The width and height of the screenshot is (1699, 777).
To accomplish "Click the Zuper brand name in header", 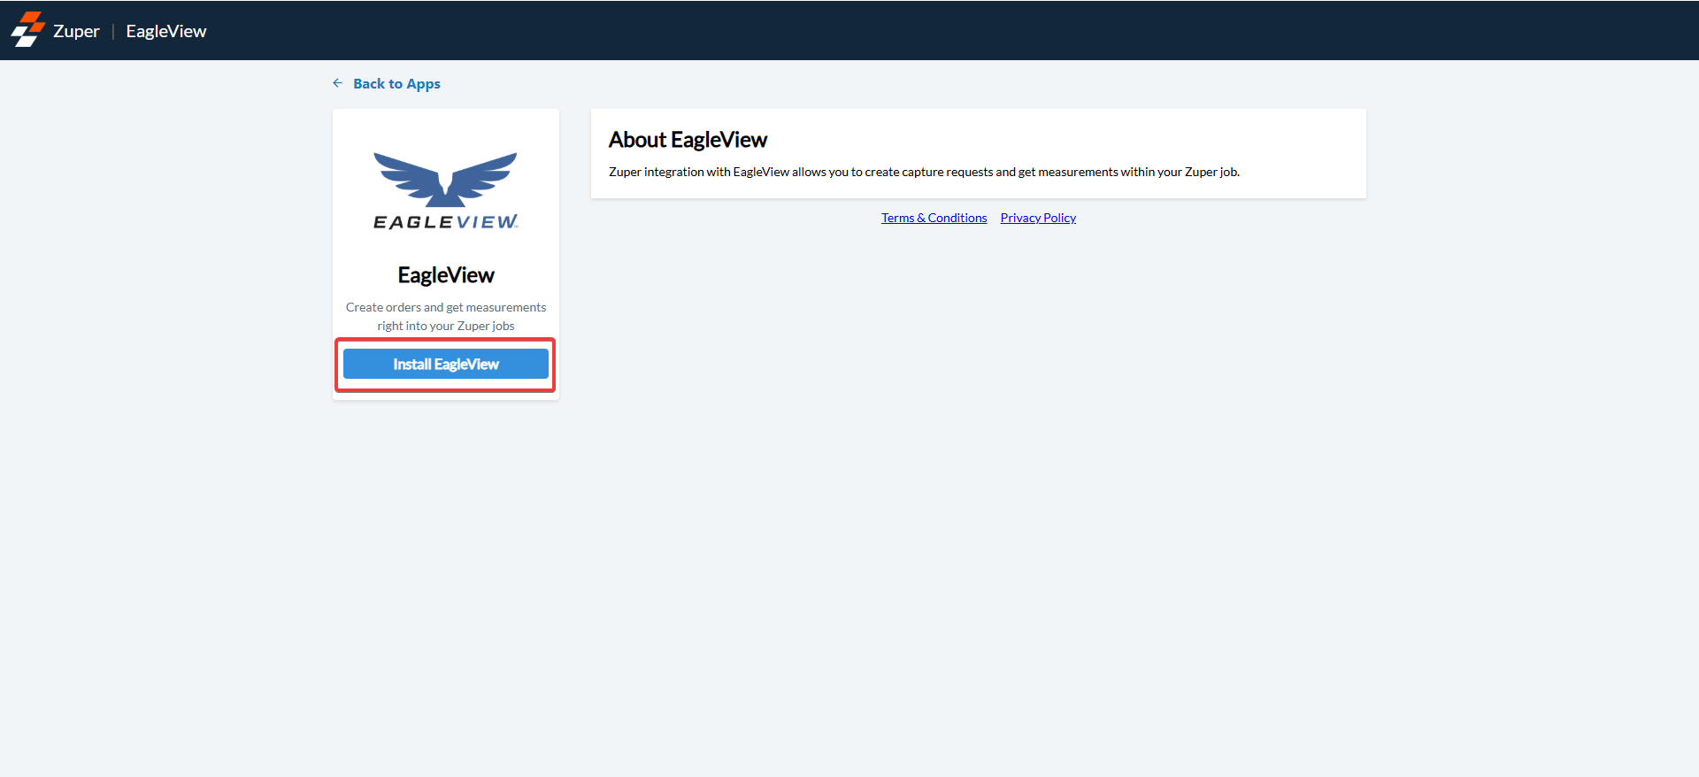I will point(76,31).
